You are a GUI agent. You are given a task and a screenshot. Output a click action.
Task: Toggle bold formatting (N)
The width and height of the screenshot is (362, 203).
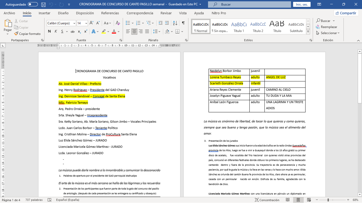pyautogui.click(x=49, y=31)
